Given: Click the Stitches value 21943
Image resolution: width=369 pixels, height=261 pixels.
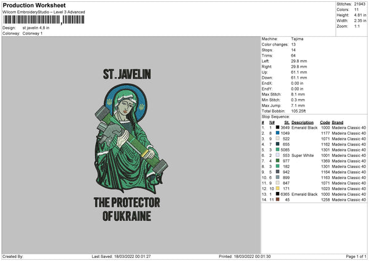Looking at the screenshot, I should 360,4.
